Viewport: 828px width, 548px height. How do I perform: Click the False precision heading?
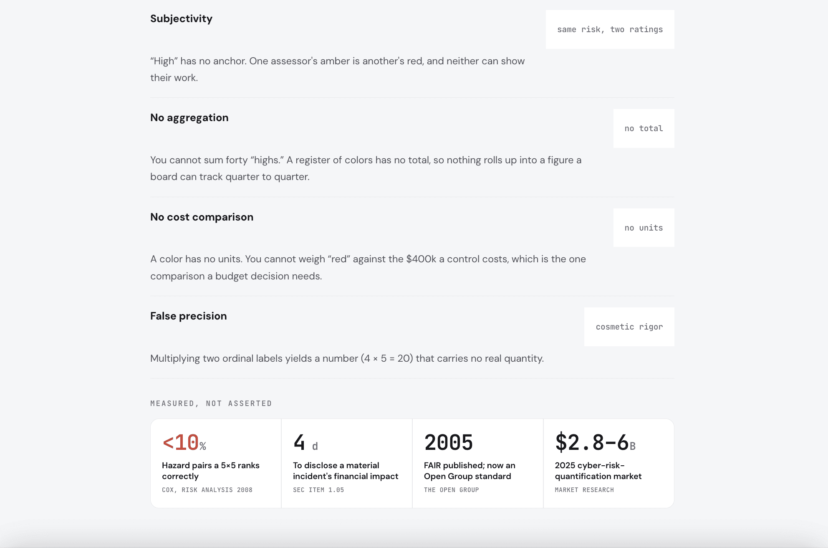click(x=188, y=316)
